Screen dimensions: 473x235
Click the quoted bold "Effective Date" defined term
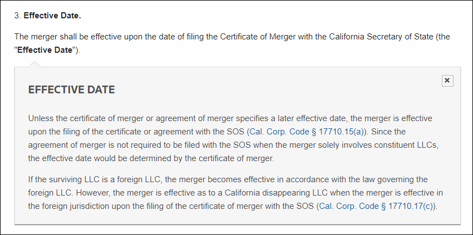(x=45, y=49)
